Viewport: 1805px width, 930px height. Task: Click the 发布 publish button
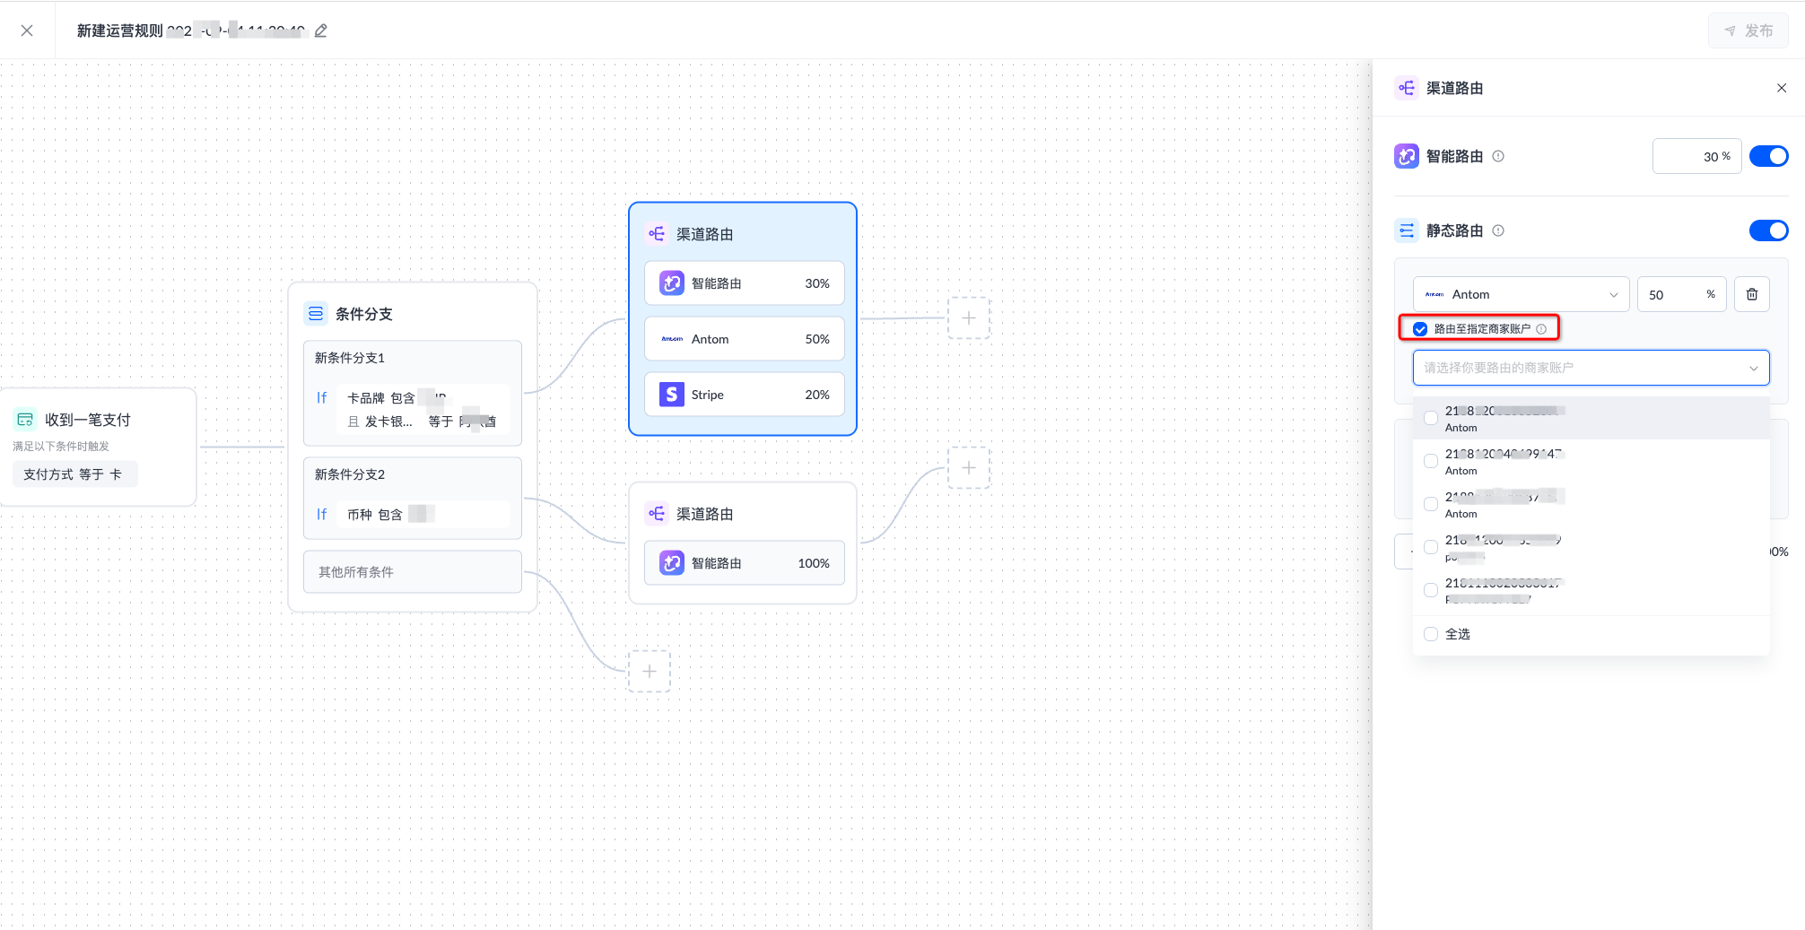pyautogui.click(x=1748, y=30)
